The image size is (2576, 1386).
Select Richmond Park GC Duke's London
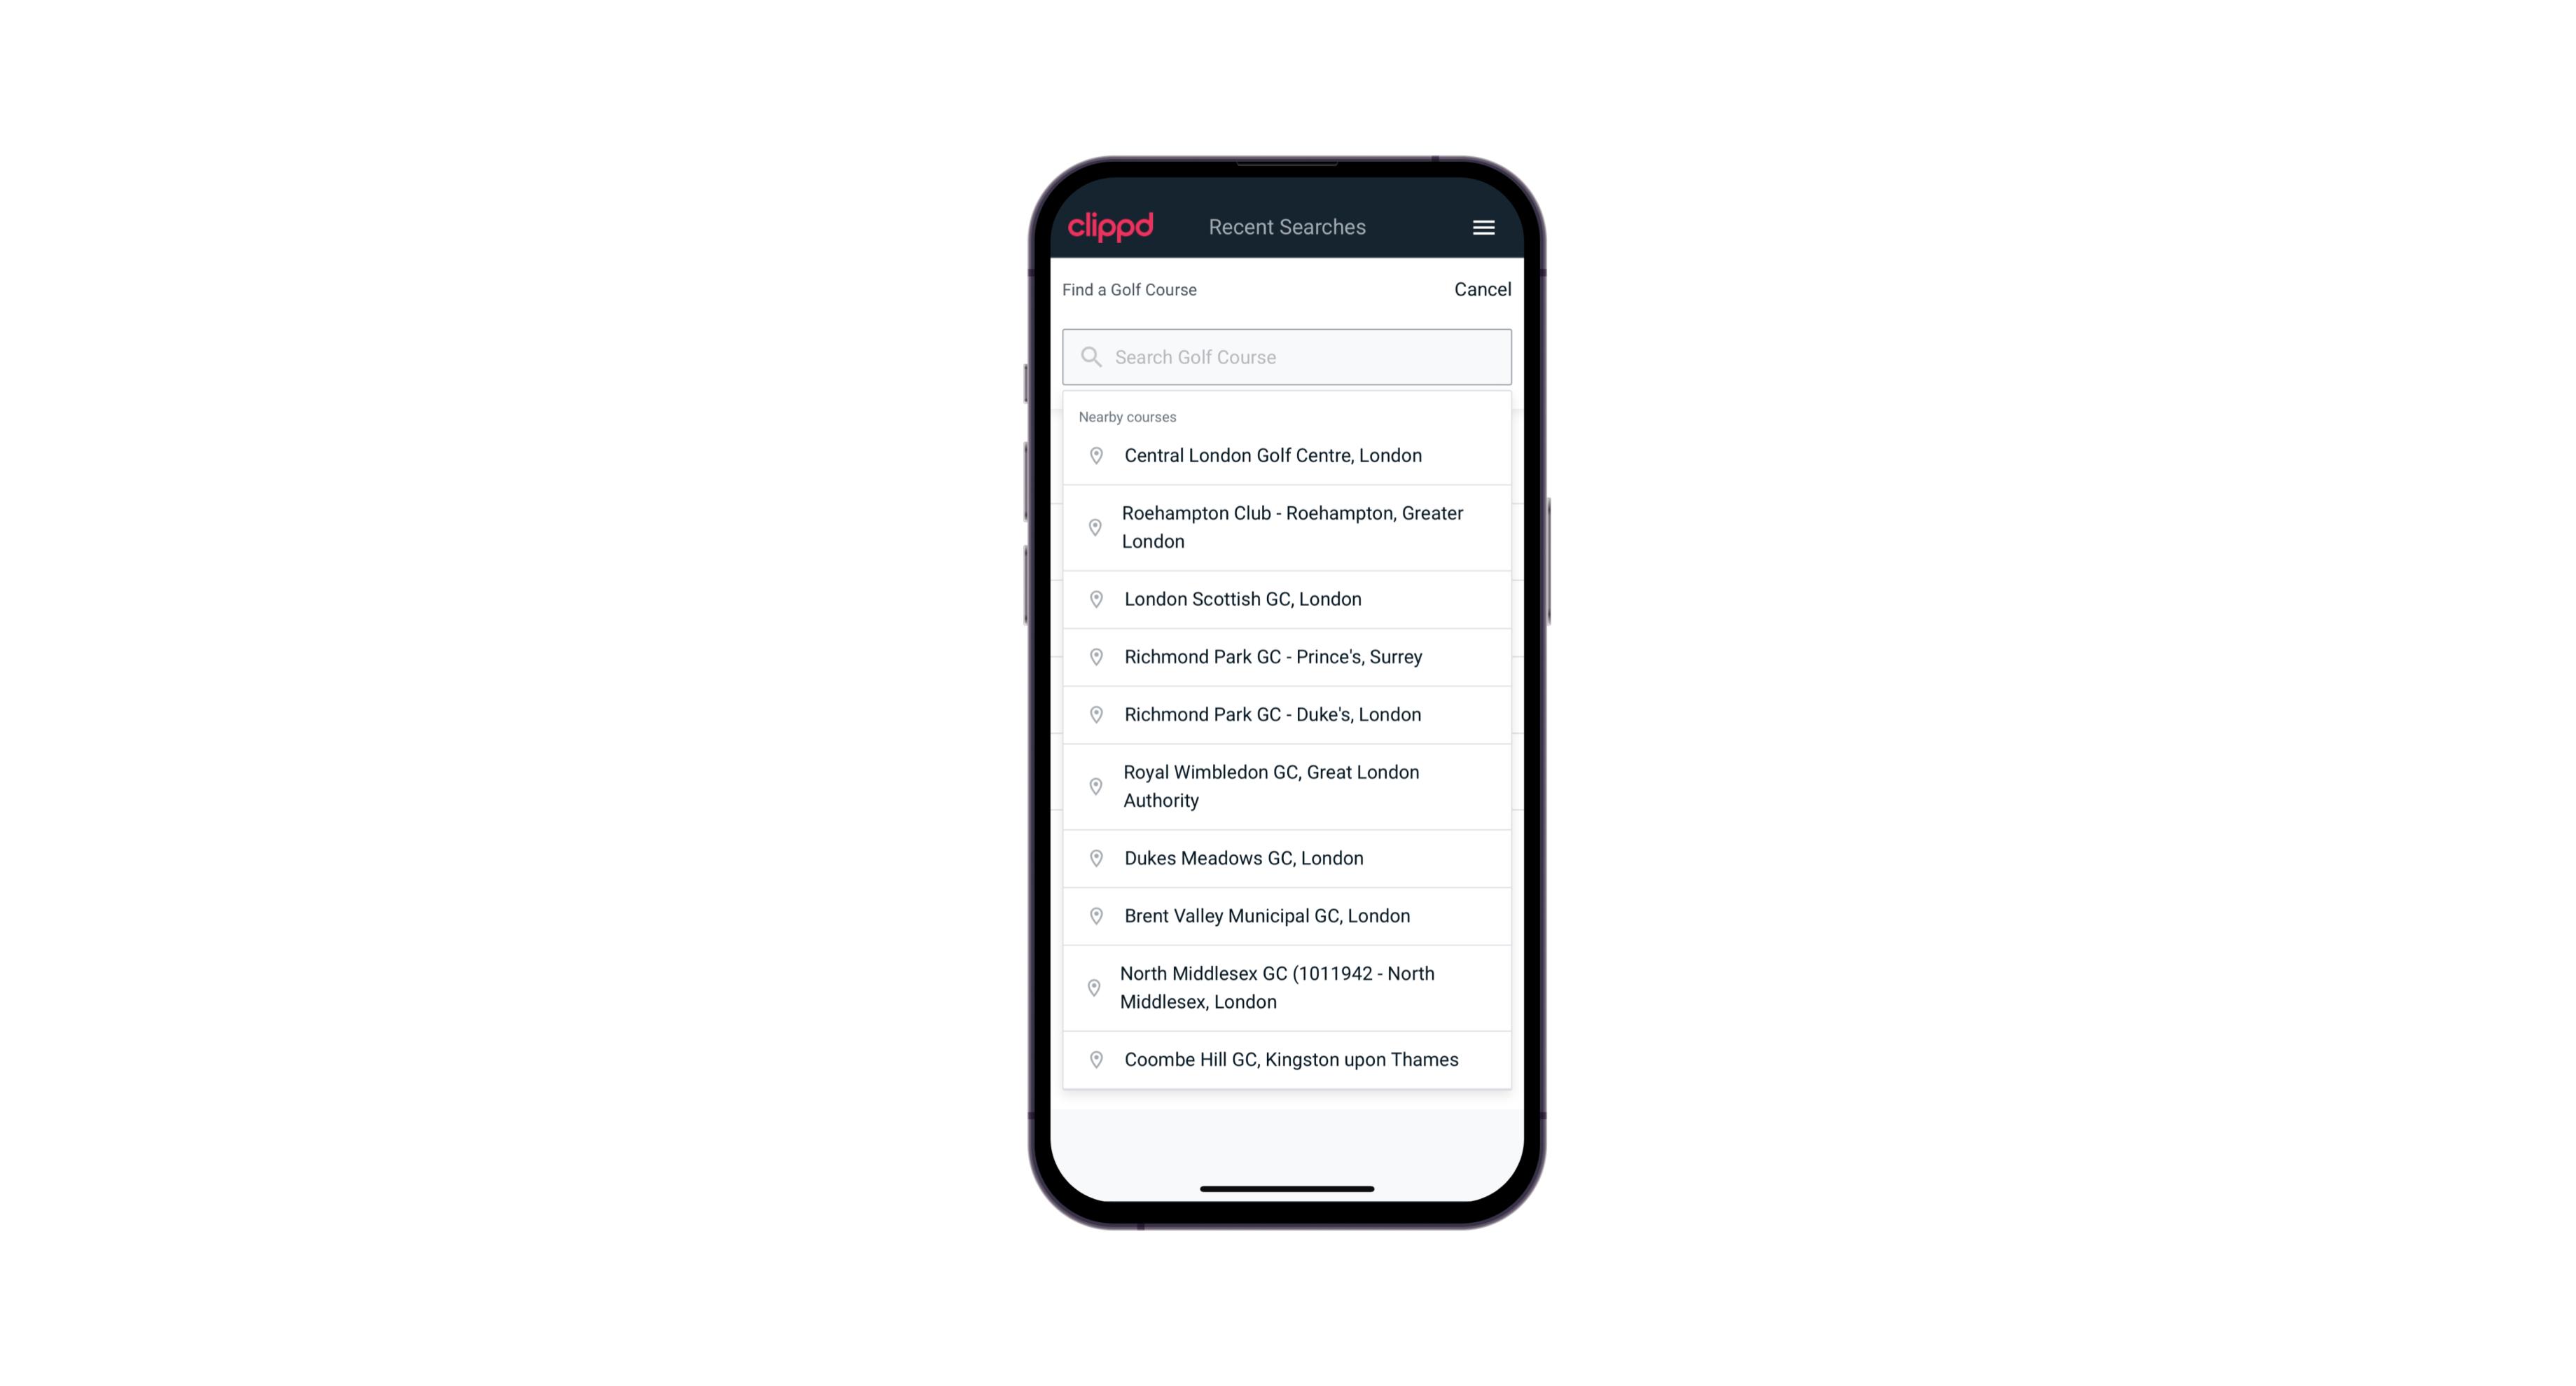(1288, 714)
